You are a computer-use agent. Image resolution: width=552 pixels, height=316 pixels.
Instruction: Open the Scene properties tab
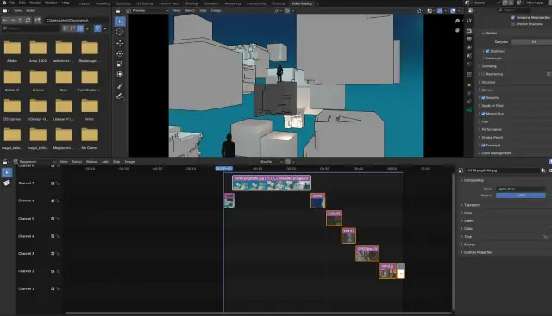(469, 56)
